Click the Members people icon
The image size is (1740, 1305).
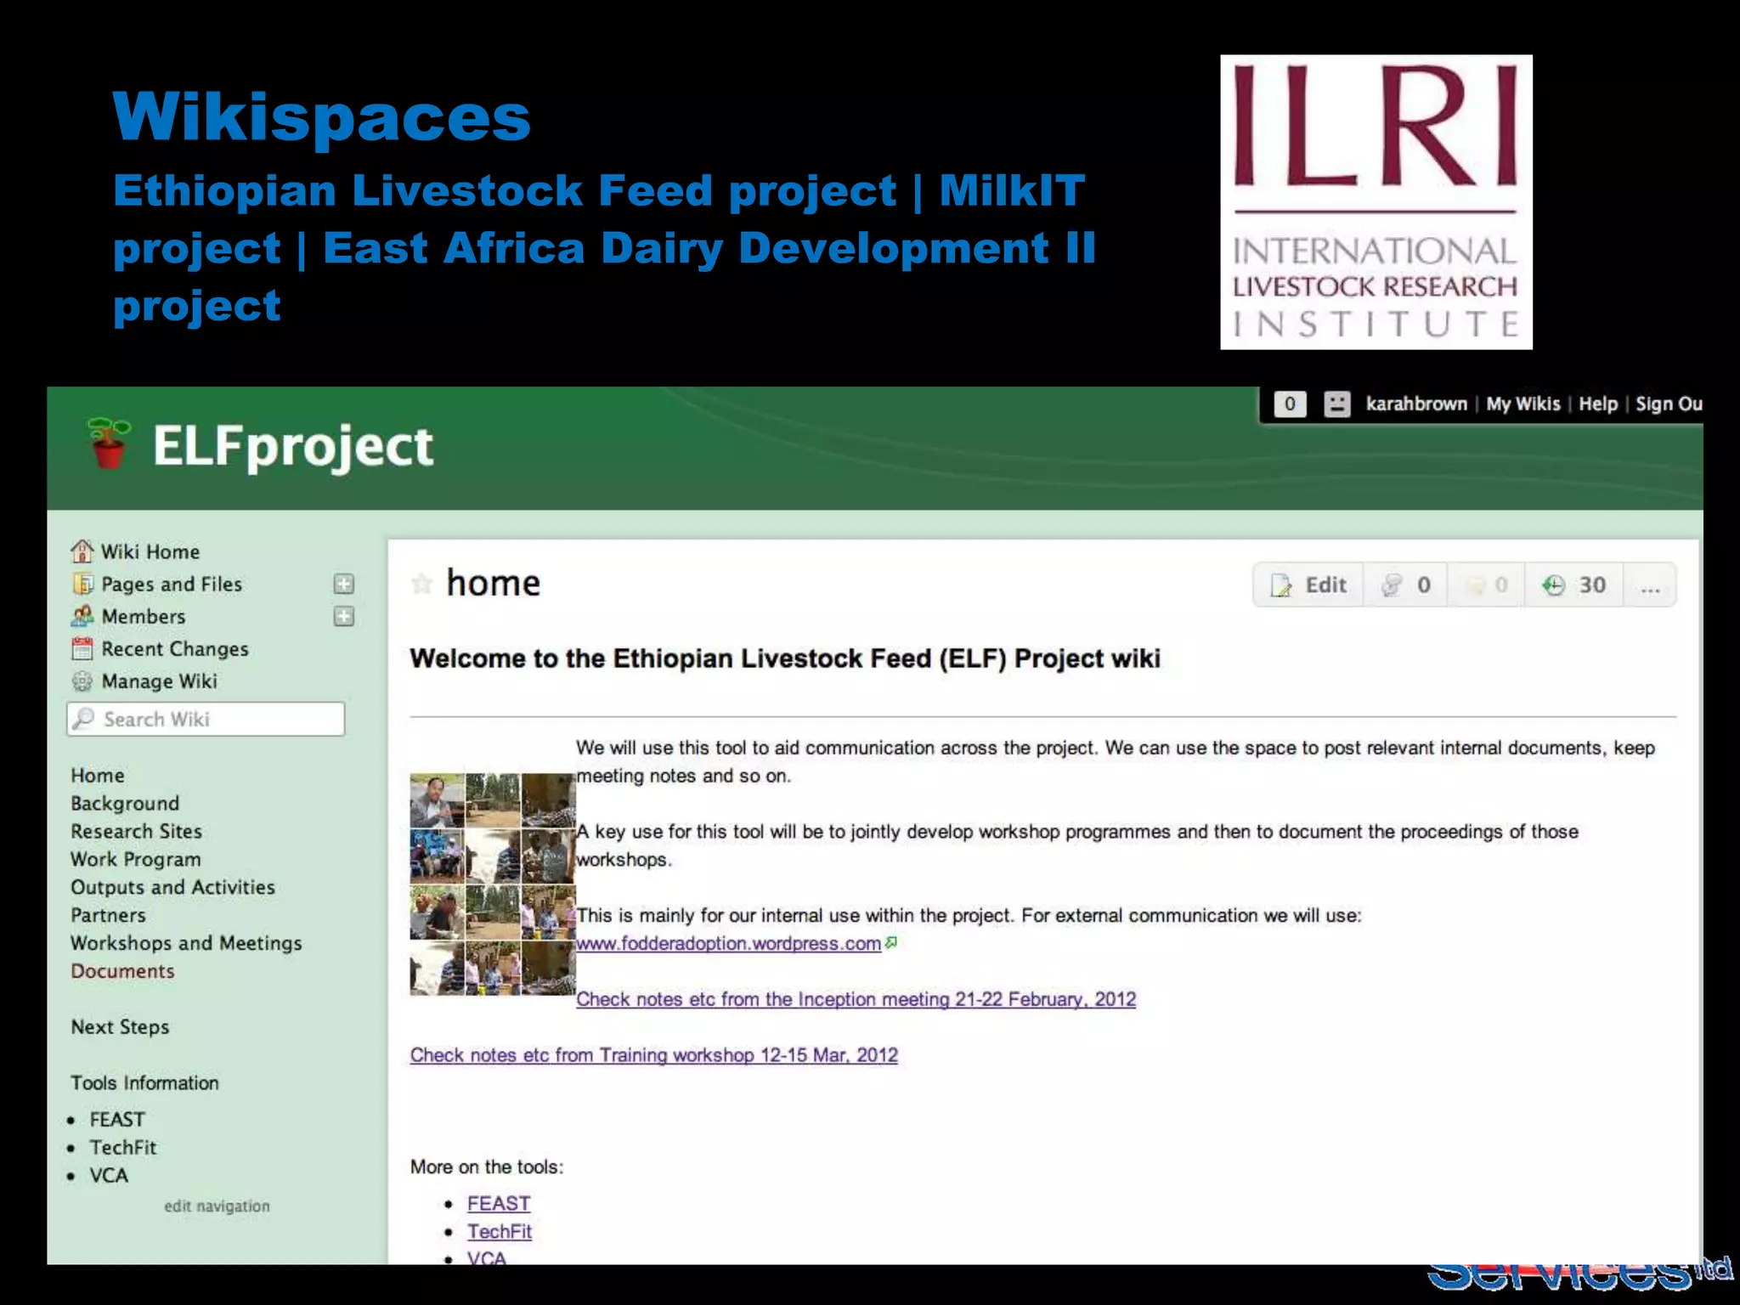point(82,616)
